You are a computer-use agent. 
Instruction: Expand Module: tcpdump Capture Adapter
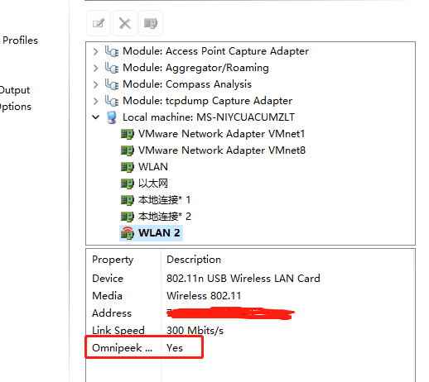[x=95, y=101]
